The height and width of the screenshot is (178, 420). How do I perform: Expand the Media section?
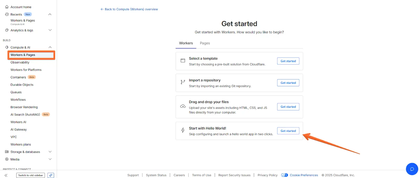point(50,159)
